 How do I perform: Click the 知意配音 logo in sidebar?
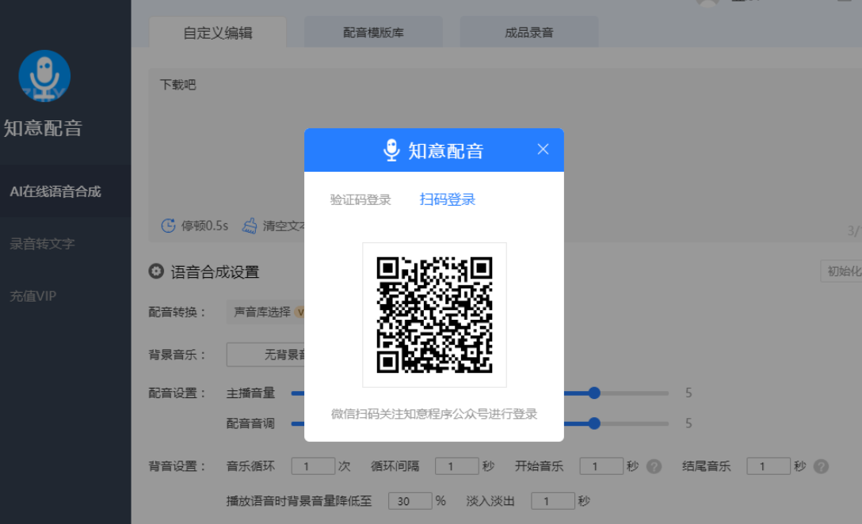[x=44, y=76]
